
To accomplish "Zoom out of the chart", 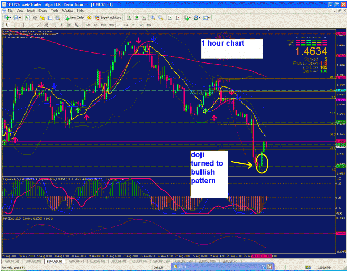I will (x=160, y=17).
